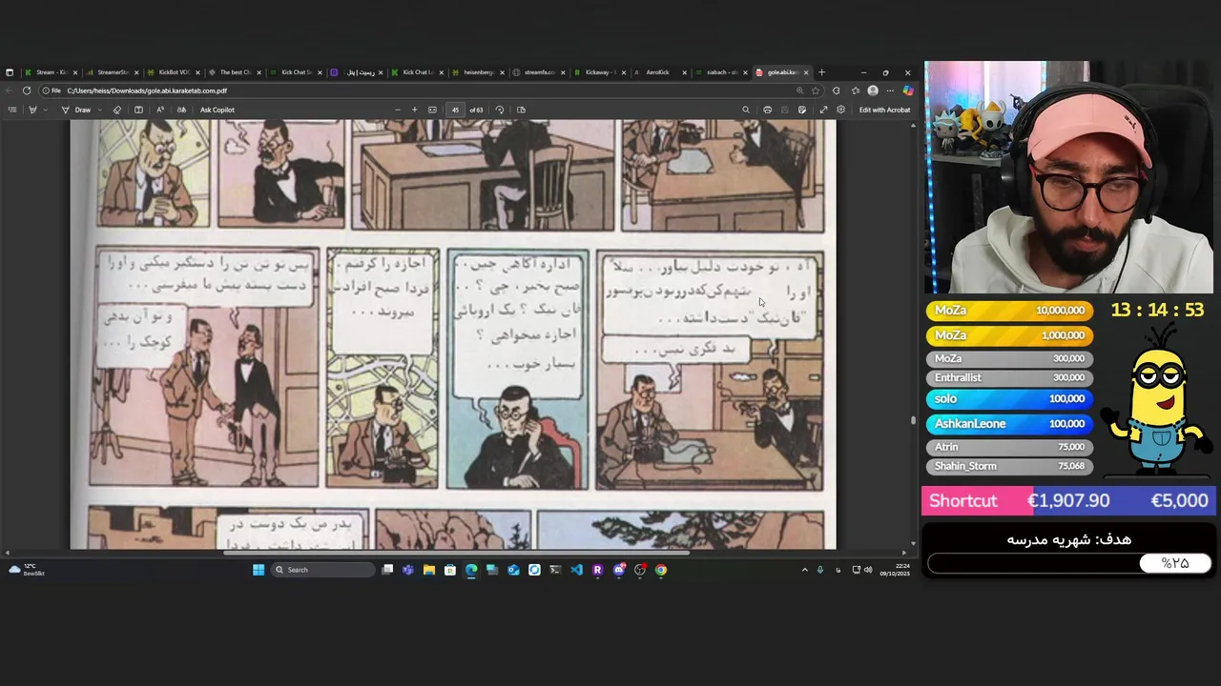The height and width of the screenshot is (686, 1221).
Task: Click the vertical scrollbar thumb of PDF
Action: coord(913,419)
